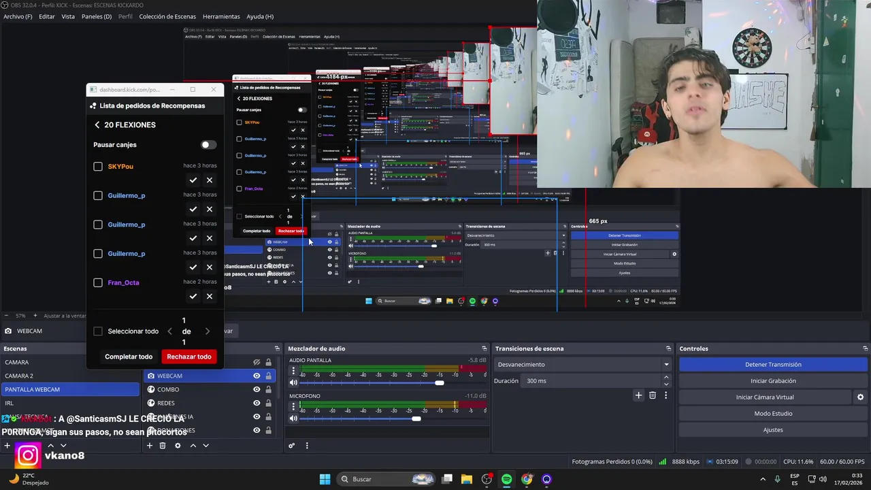Increase Duración with up arrow
The image size is (871, 490).
666,377
